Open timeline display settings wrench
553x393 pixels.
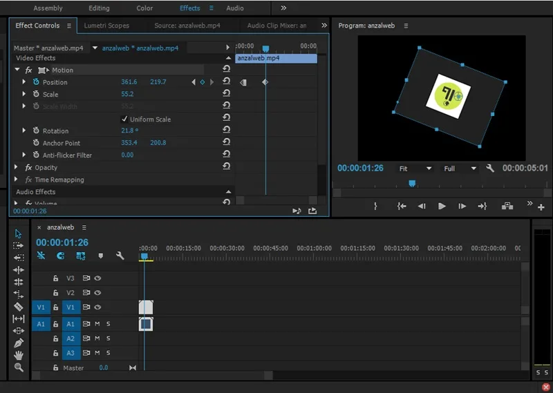(120, 256)
